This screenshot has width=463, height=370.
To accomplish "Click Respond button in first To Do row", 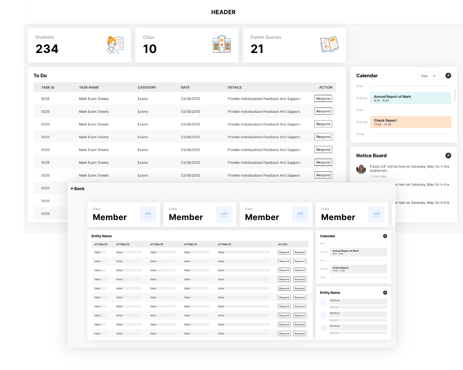I will click(x=323, y=99).
